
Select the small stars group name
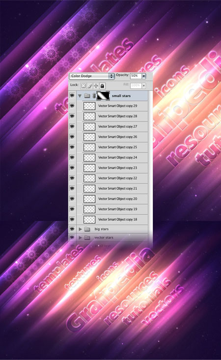click(121, 96)
